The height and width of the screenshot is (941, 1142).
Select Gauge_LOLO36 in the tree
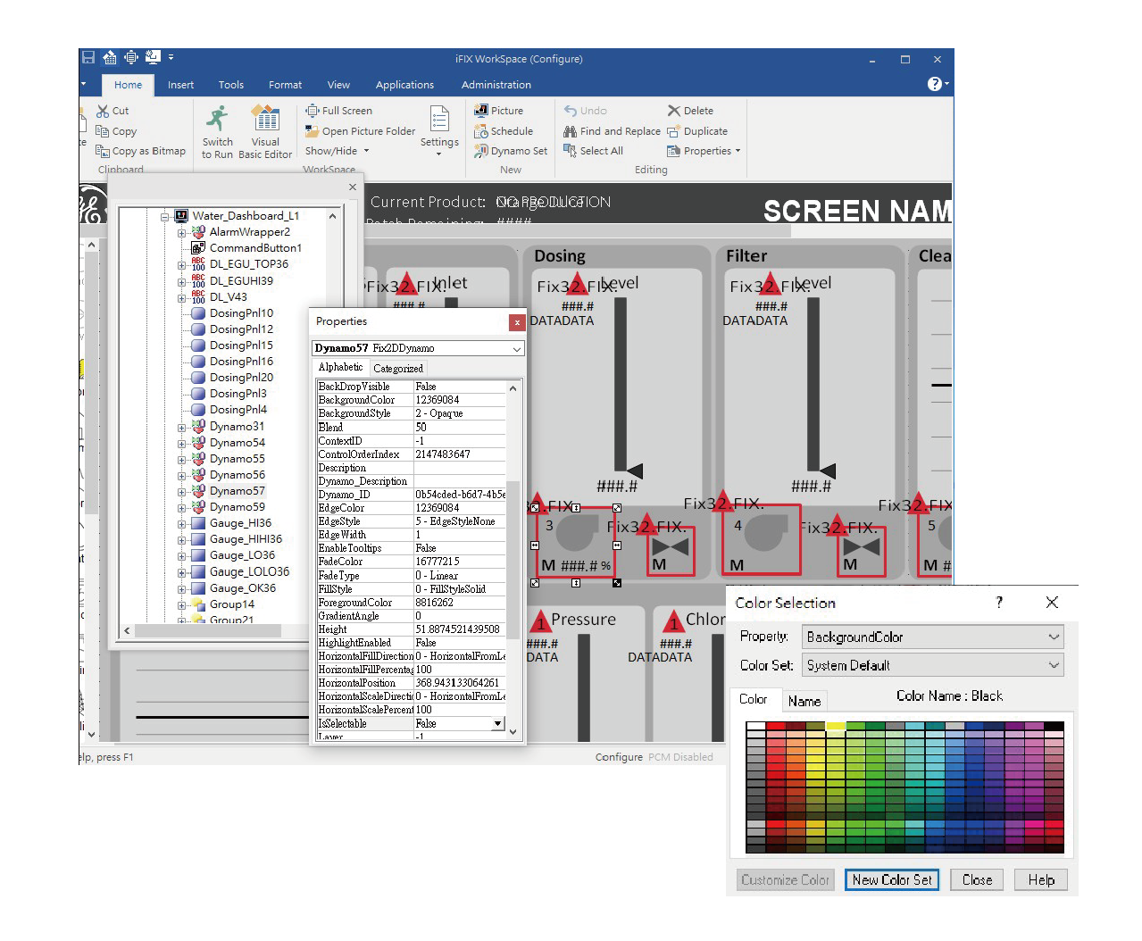[249, 571]
